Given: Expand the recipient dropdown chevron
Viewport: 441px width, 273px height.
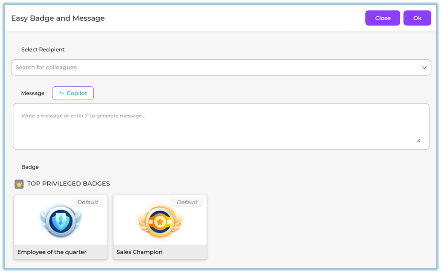Looking at the screenshot, I should (x=424, y=68).
